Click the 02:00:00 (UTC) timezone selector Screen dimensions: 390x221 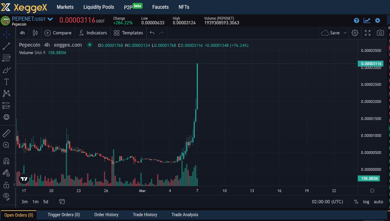pyautogui.click(x=327, y=202)
